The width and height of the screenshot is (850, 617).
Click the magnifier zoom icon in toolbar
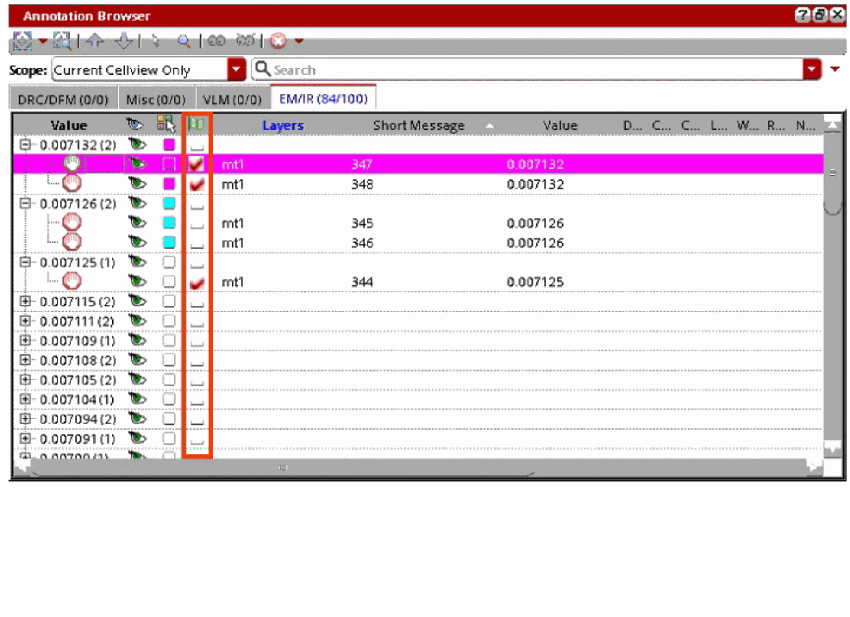tap(184, 41)
